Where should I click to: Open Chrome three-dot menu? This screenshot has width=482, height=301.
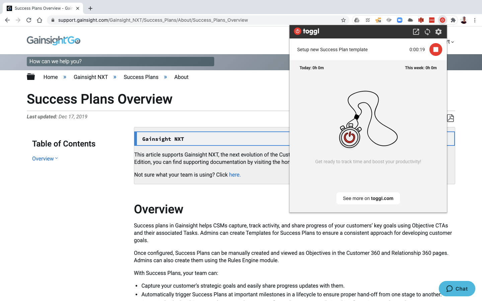click(475, 20)
